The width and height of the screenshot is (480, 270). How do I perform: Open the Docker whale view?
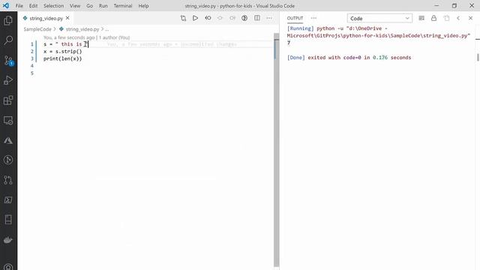(x=8, y=240)
